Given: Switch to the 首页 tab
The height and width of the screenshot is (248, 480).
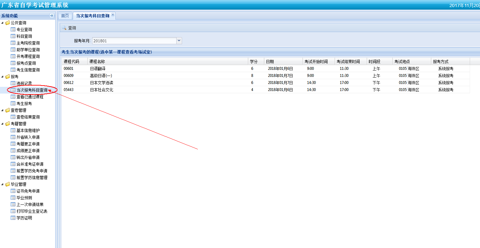Looking at the screenshot, I should point(65,16).
